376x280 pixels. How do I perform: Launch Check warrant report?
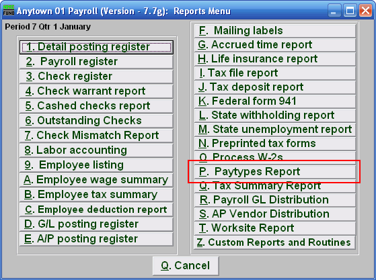[x=96, y=91]
